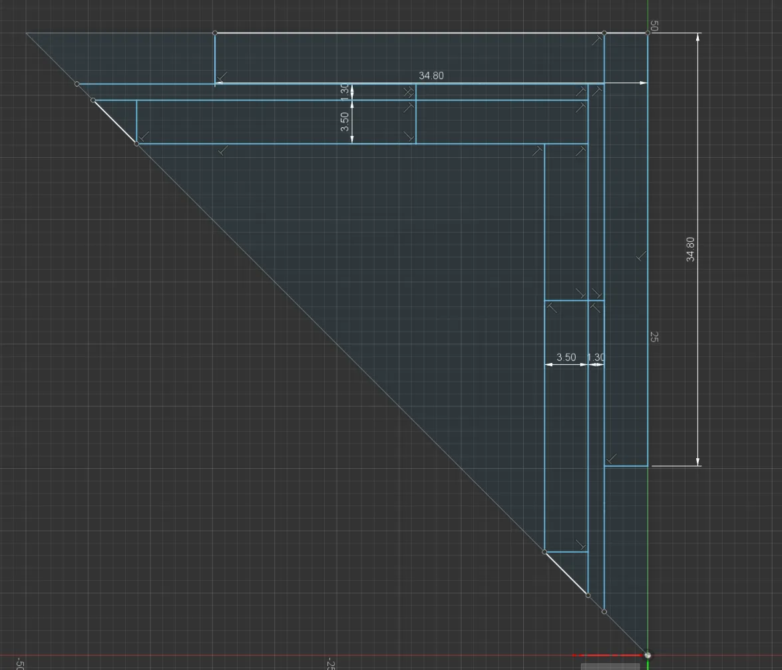Image resolution: width=782 pixels, height=670 pixels.
Task: Click the -25 label on the bottom axis
Action: coord(330,664)
